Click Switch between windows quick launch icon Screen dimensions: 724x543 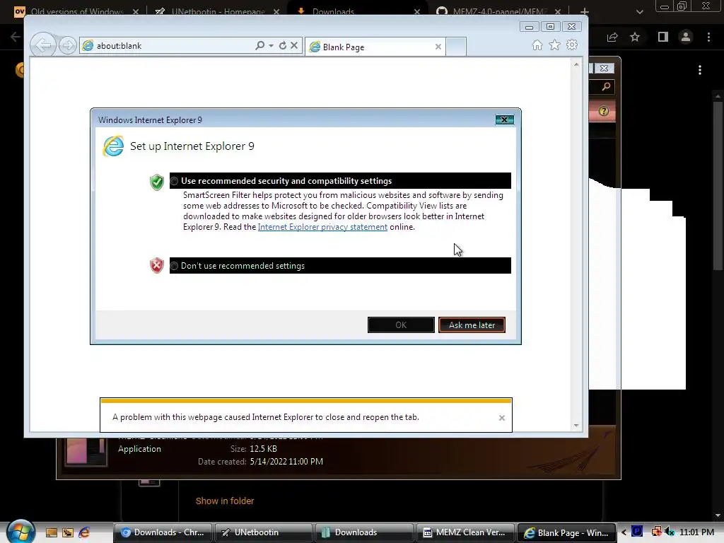point(68,532)
